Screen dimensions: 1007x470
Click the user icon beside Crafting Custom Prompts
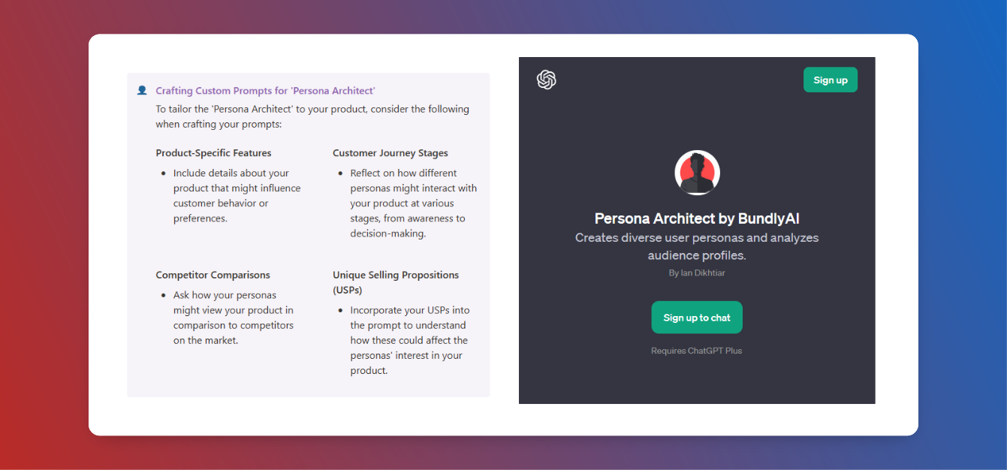tap(142, 91)
